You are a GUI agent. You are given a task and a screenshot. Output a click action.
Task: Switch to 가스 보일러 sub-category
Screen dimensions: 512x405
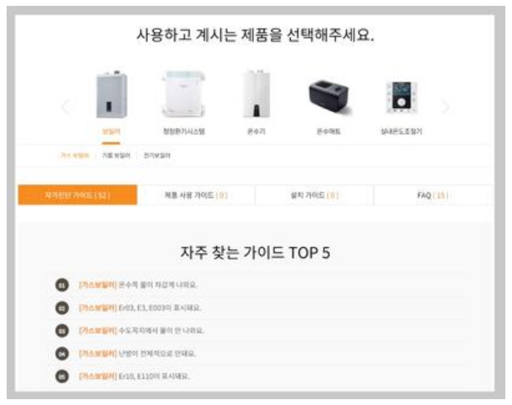click(x=75, y=156)
